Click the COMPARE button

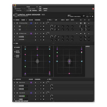(34, 11)
